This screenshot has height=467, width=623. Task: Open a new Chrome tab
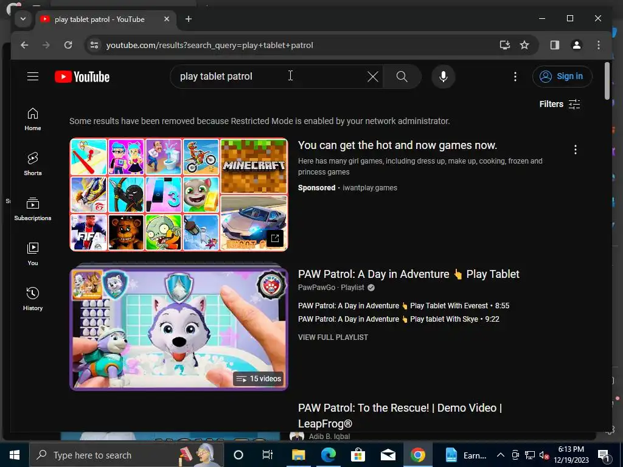[x=189, y=19]
